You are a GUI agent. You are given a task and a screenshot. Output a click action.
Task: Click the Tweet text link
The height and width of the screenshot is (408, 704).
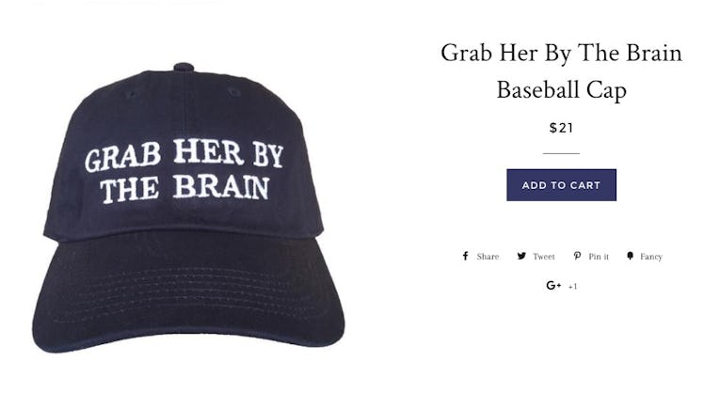pyautogui.click(x=544, y=257)
